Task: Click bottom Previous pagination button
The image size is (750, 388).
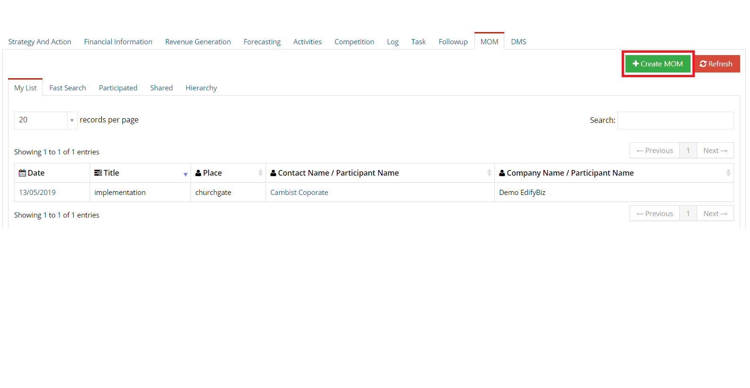Action: click(655, 214)
